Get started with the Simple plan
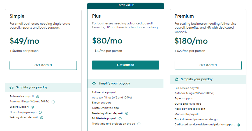The height and width of the screenshot is (131, 252). click(43, 65)
